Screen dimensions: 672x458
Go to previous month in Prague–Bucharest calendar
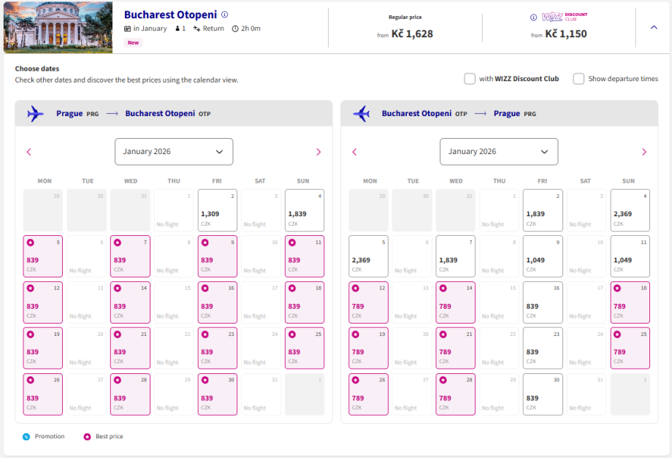(29, 152)
